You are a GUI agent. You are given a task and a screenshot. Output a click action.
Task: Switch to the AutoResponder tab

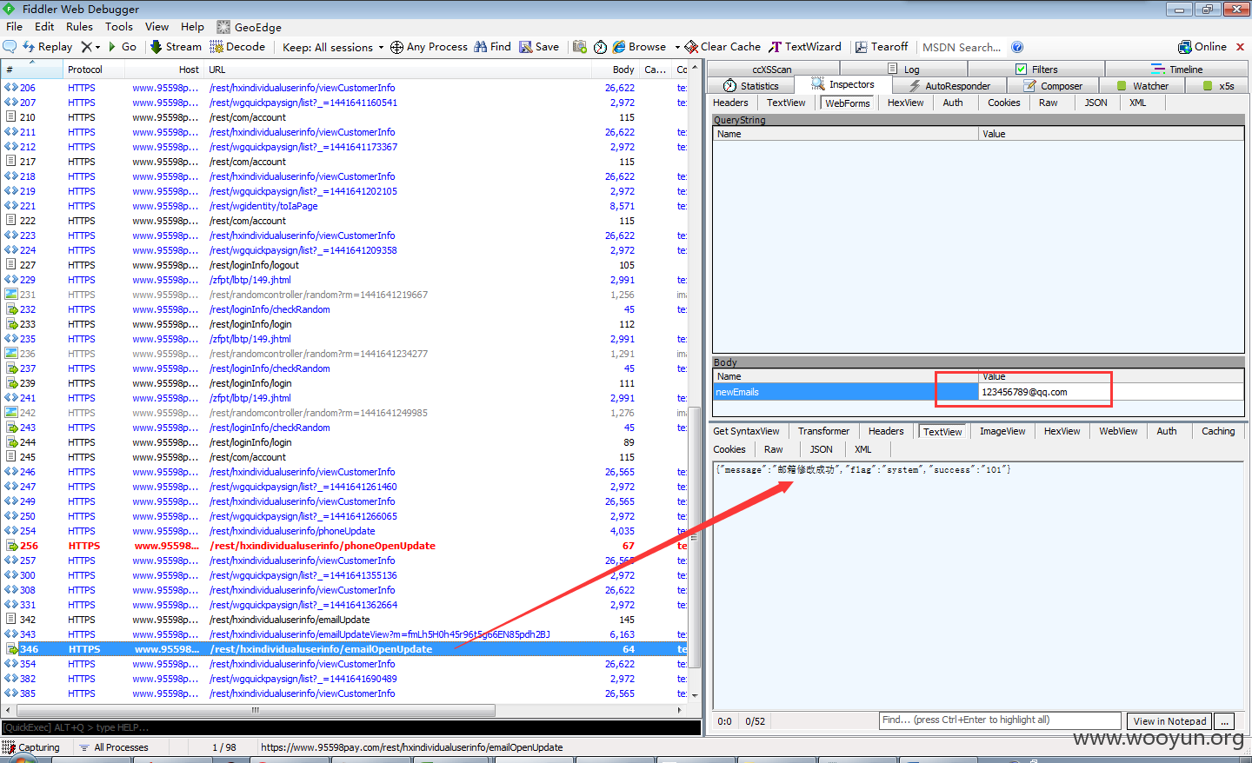click(949, 85)
